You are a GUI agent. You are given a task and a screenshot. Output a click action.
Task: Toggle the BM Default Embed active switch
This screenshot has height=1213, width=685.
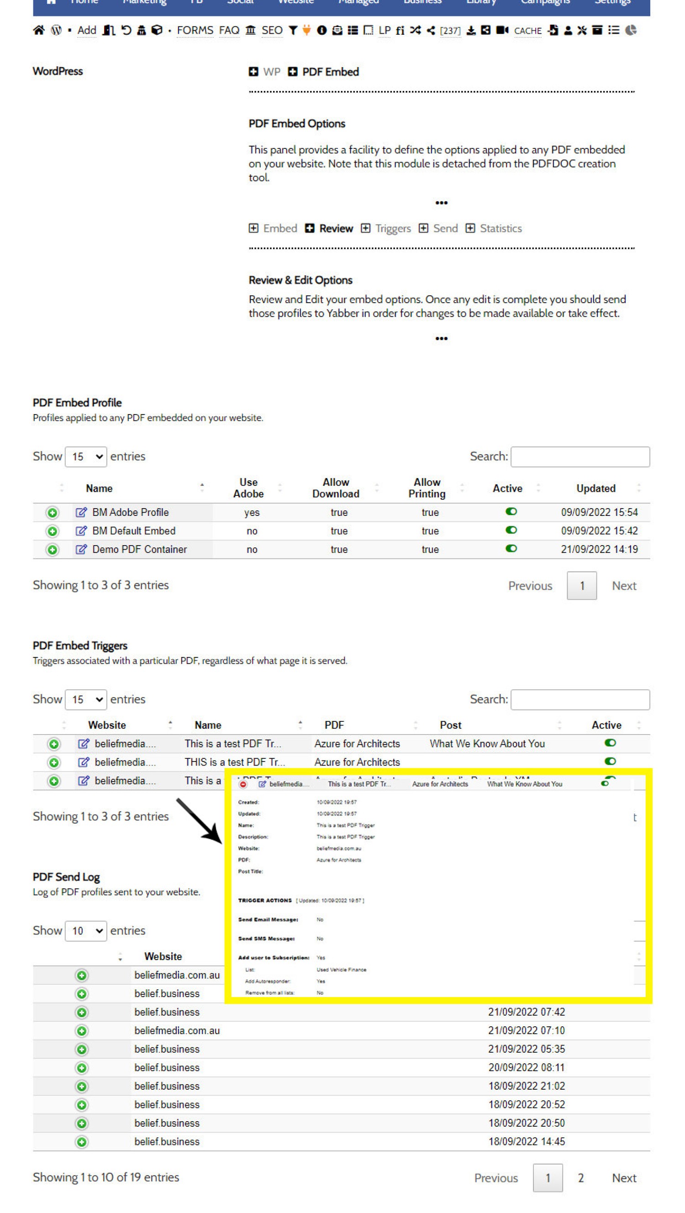pyautogui.click(x=511, y=530)
